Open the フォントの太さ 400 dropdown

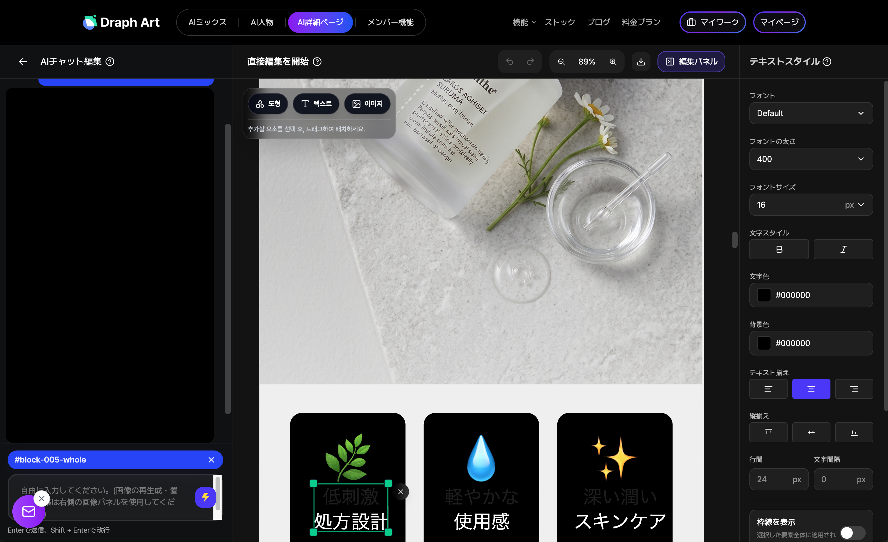point(811,159)
